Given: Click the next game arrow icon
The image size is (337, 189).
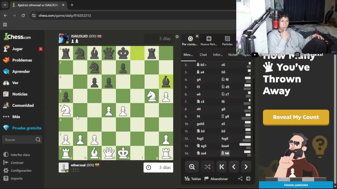Looking at the screenshot, I should [248, 179].
